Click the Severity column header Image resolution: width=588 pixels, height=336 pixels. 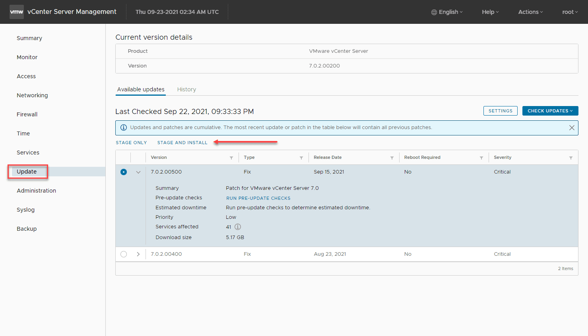pos(503,157)
